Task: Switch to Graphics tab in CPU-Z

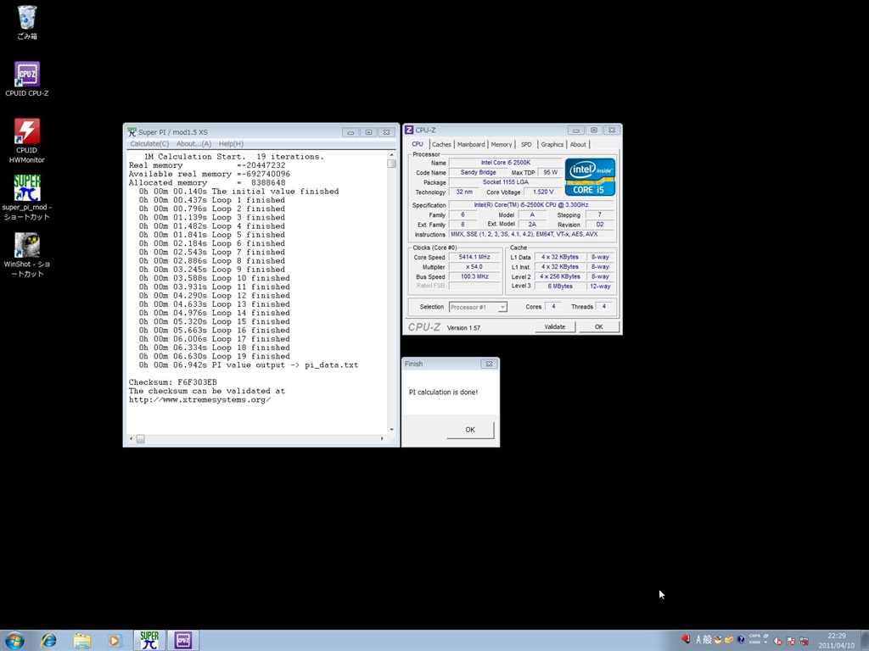Action: point(552,144)
